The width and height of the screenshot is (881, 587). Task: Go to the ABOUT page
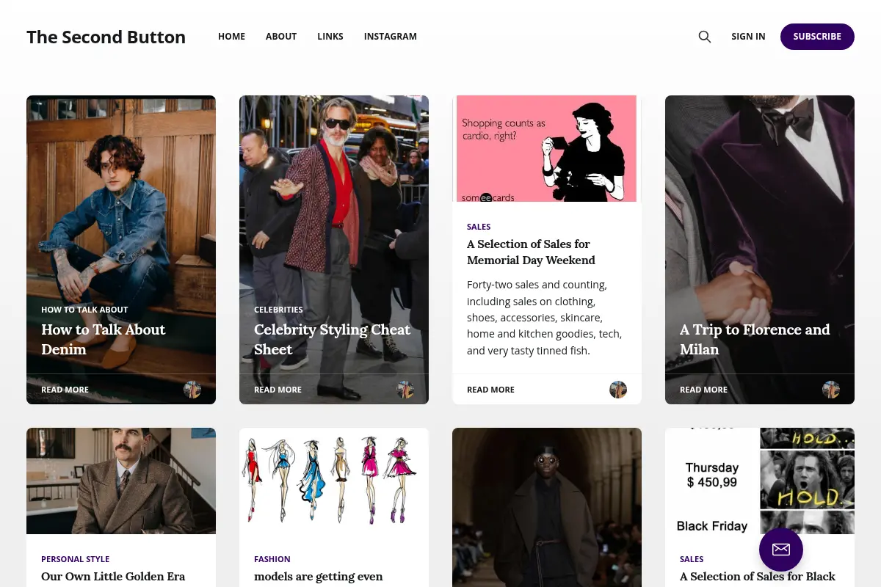[x=281, y=37]
